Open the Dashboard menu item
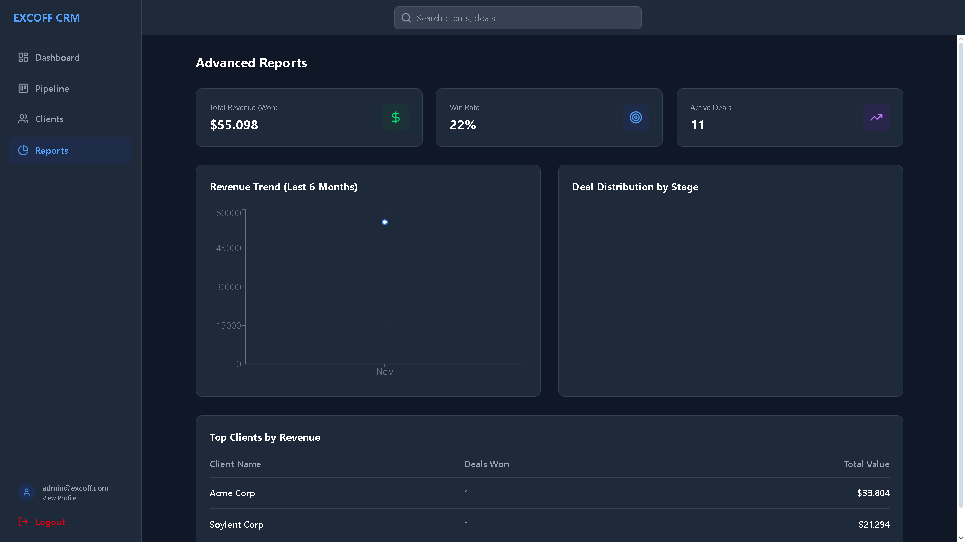The width and height of the screenshot is (965, 542). [58, 58]
